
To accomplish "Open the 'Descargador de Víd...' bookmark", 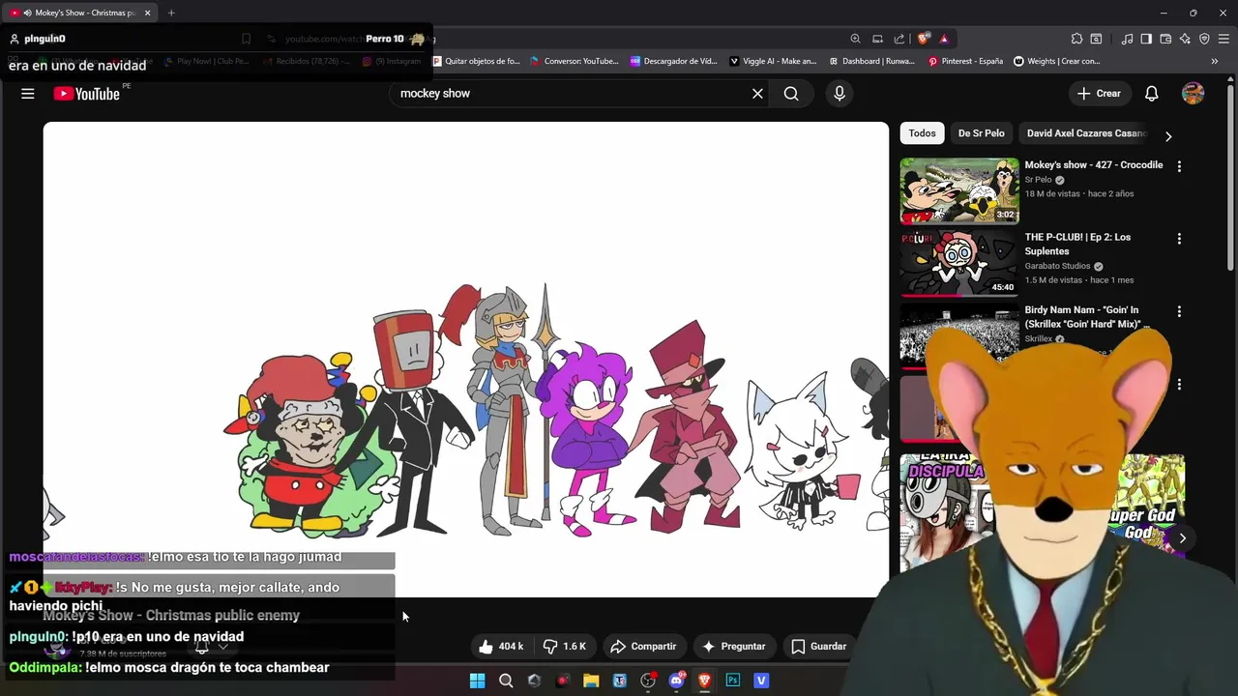I will click(673, 61).
